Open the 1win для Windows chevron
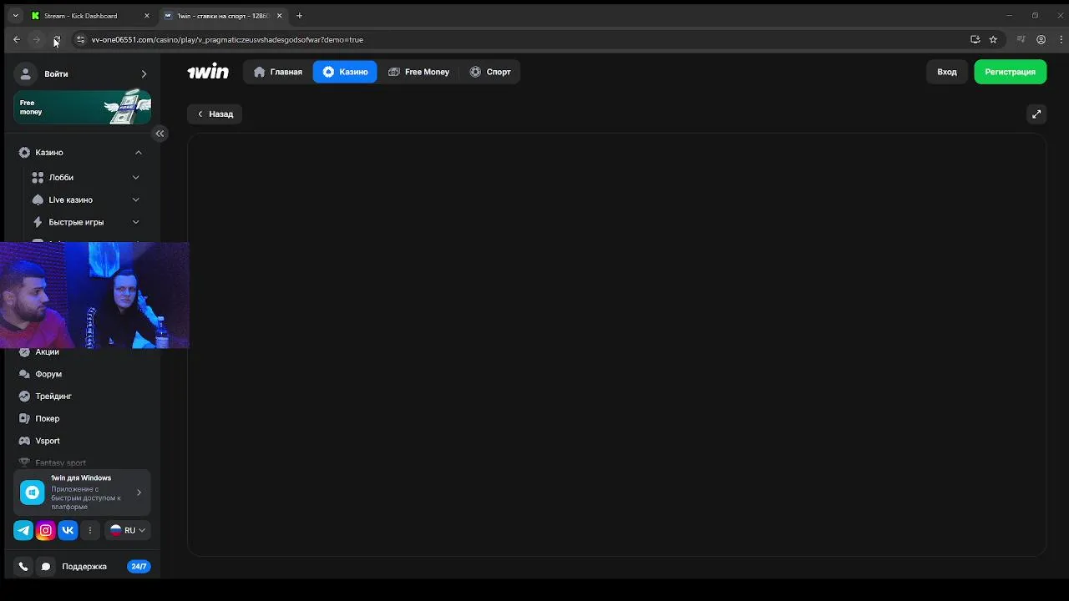The height and width of the screenshot is (601, 1069). click(x=139, y=492)
